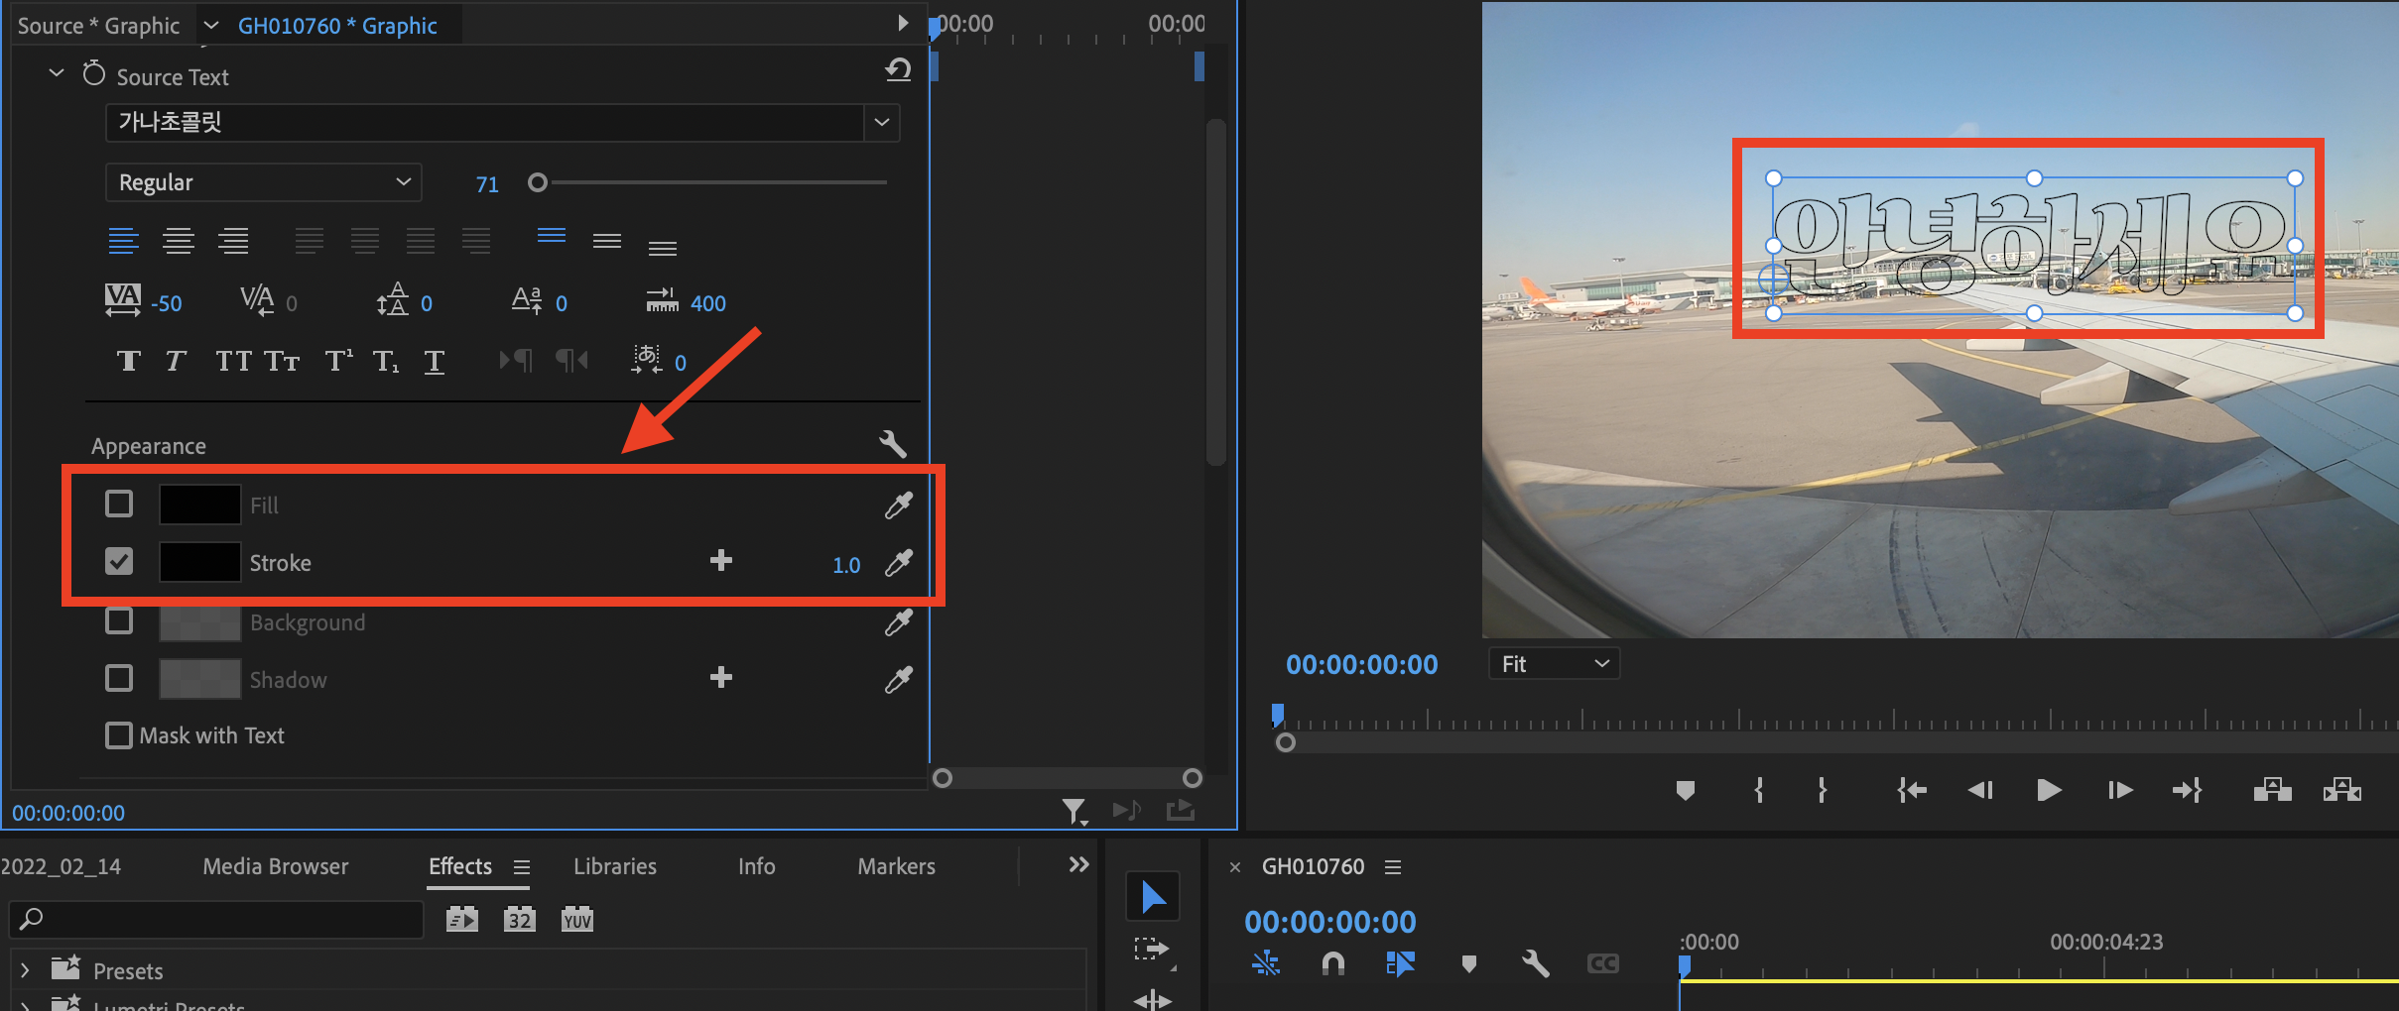Switch to Info tab
The height and width of the screenshot is (1011, 2399).
point(757,866)
